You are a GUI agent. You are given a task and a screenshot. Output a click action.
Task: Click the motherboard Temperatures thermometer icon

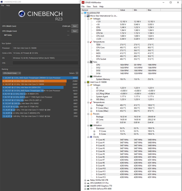91,42
